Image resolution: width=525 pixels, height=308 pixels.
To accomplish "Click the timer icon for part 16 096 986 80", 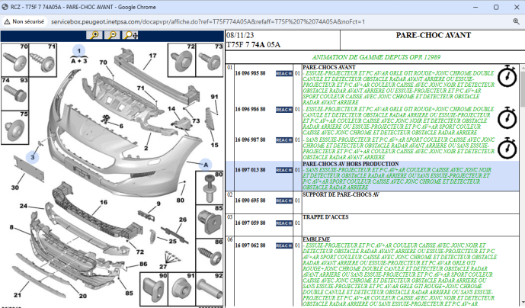I will [x=507, y=118].
